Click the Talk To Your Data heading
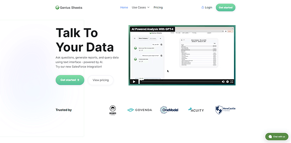Image resolution: width=291 pixels, height=143 pixels. [85, 40]
